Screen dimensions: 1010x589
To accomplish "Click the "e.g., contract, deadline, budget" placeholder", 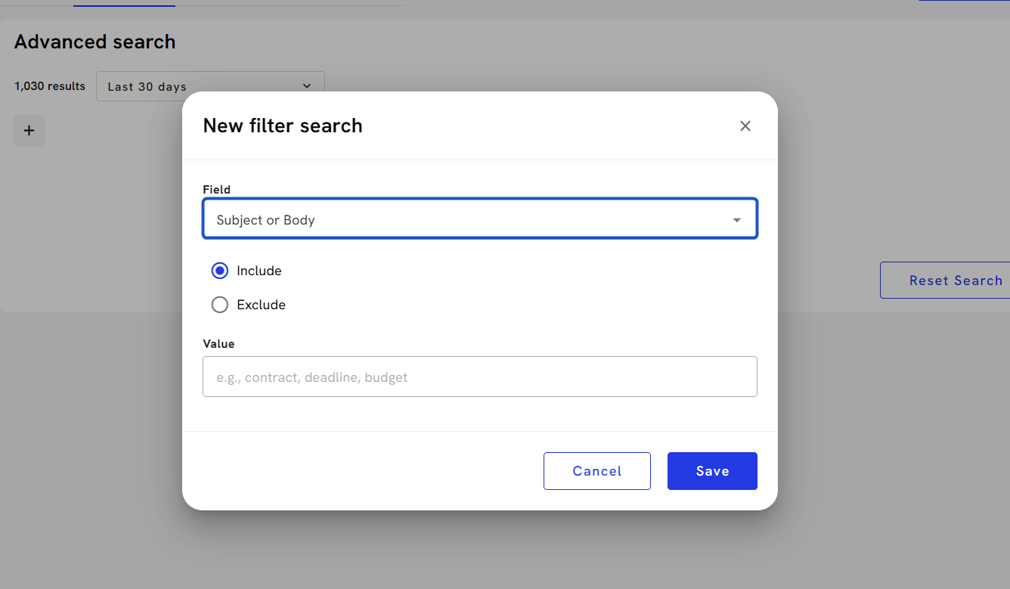I will tap(311, 377).
